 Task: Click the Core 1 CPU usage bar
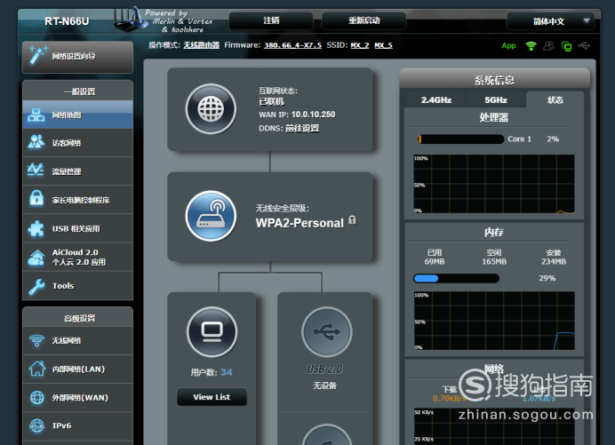[461, 139]
